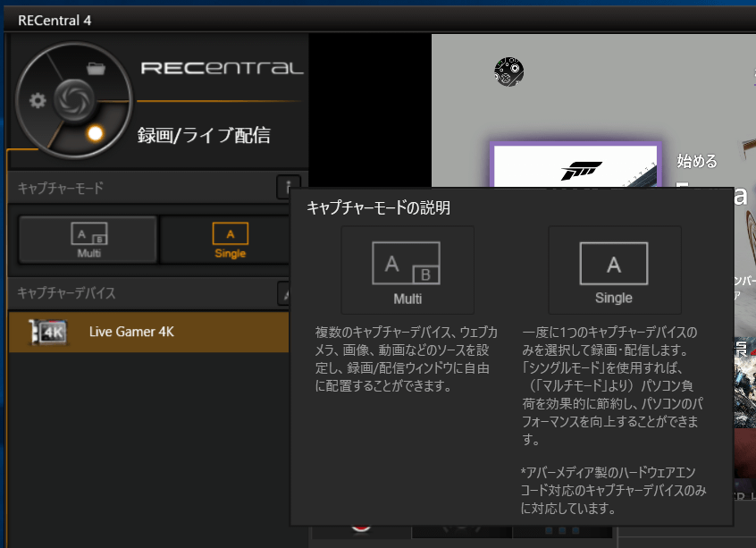Viewport: 756px width, 548px height.
Task: Click the center lens of the RECentral dial
Action: click(73, 100)
